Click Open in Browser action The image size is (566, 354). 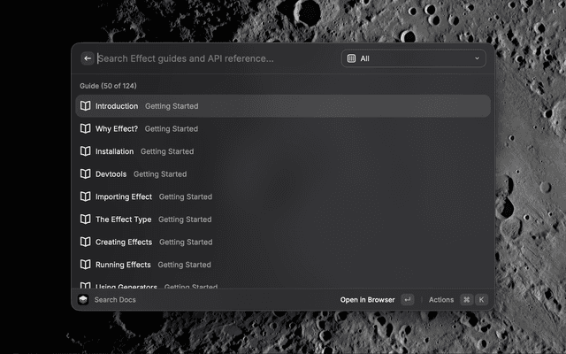click(x=367, y=300)
